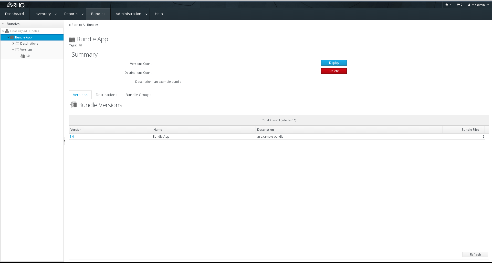Open the Inventory section

point(43,14)
